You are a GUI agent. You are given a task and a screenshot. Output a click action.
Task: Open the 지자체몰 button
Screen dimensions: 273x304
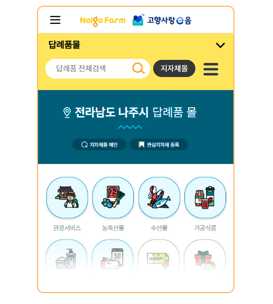(174, 68)
